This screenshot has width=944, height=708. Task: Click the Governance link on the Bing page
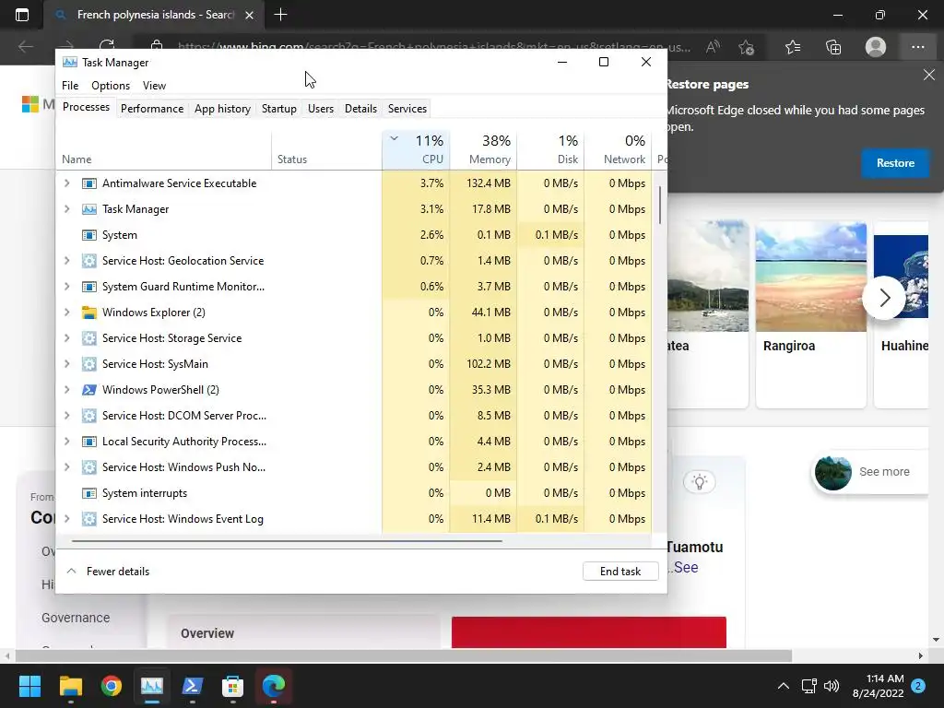pos(76,618)
